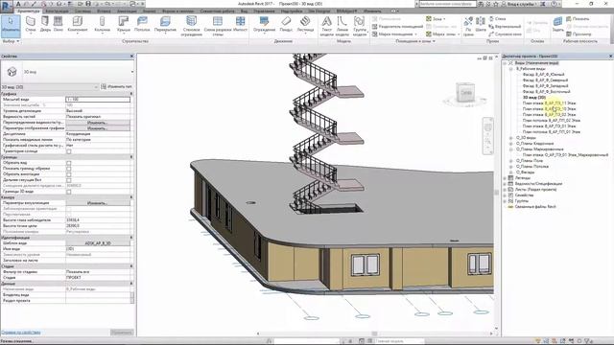Toggle Границы 3D вида checkbox
Screen dimensions: 614x345
(68, 192)
